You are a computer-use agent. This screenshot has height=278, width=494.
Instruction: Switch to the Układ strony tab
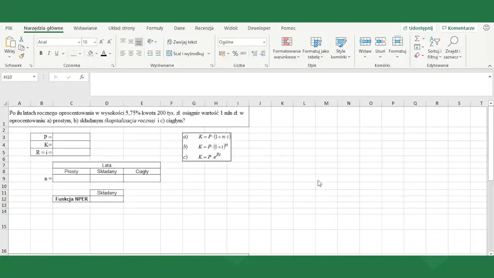122,28
